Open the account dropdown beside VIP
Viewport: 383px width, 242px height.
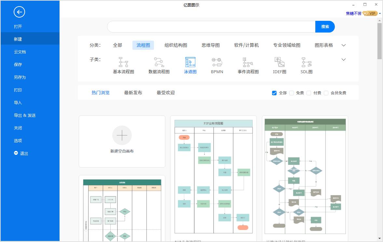coord(380,13)
